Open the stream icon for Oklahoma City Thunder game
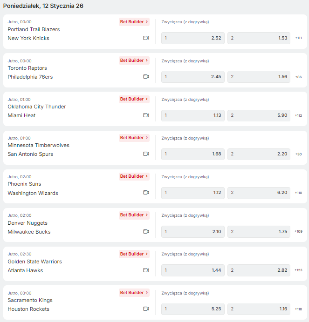This screenshot has width=309, height=322. (146, 115)
